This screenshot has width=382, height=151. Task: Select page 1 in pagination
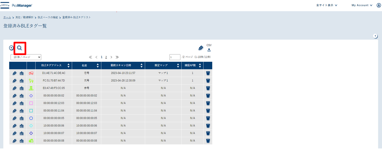pyautogui.click(x=102, y=57)
